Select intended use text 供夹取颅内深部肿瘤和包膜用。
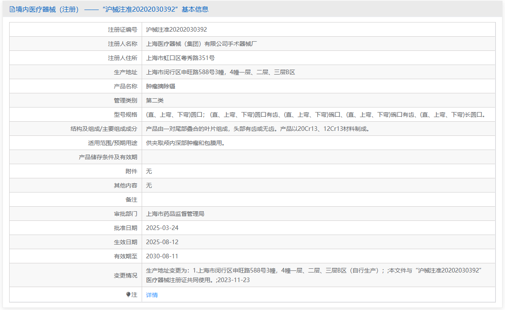This screenshot has height=310, width=505. [x=186, y=143]
